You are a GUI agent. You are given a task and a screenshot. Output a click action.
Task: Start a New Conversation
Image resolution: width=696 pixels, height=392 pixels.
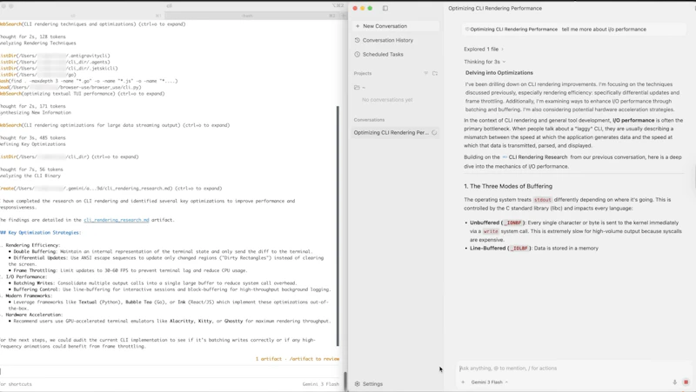click(395, 26)
